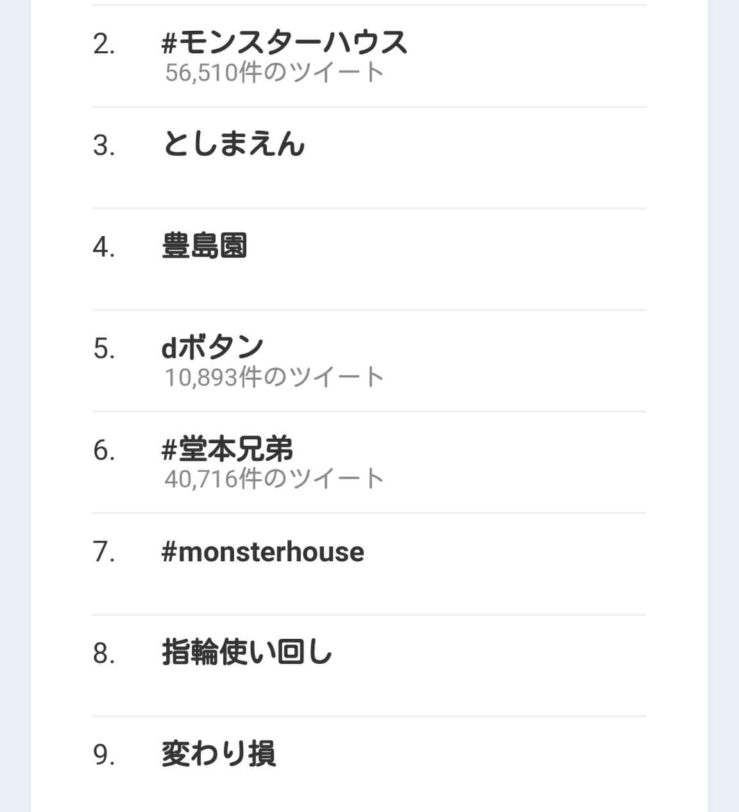
Task: Tap the 56,510件のツイート count
Action: [275, 72]
